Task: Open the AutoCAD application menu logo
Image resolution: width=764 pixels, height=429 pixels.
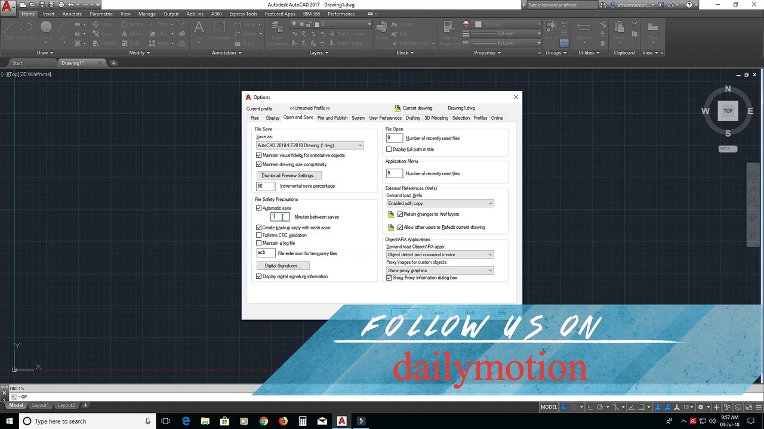Action: pos(8,7)
